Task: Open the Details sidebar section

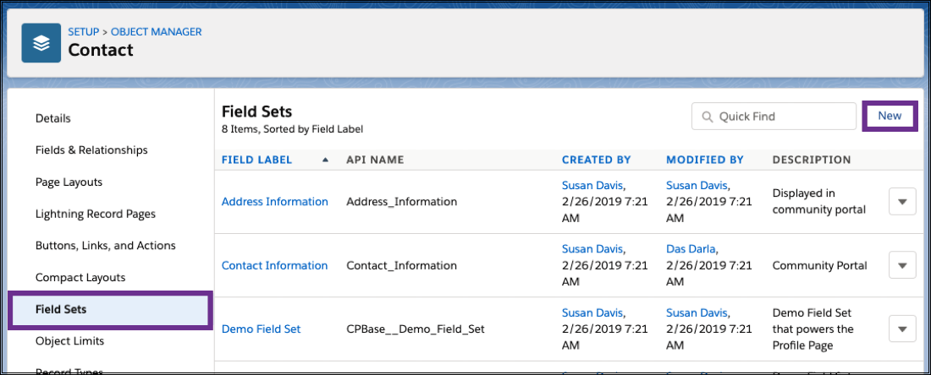Action: pos(53,118)
